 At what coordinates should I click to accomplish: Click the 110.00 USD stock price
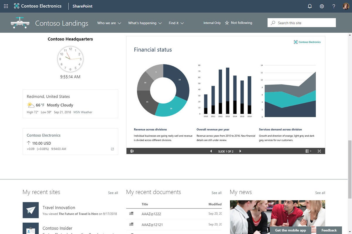click(x=42, y=143)
